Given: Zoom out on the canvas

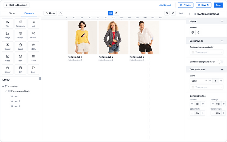Looking at the screenshot, I should click(173, 13).
